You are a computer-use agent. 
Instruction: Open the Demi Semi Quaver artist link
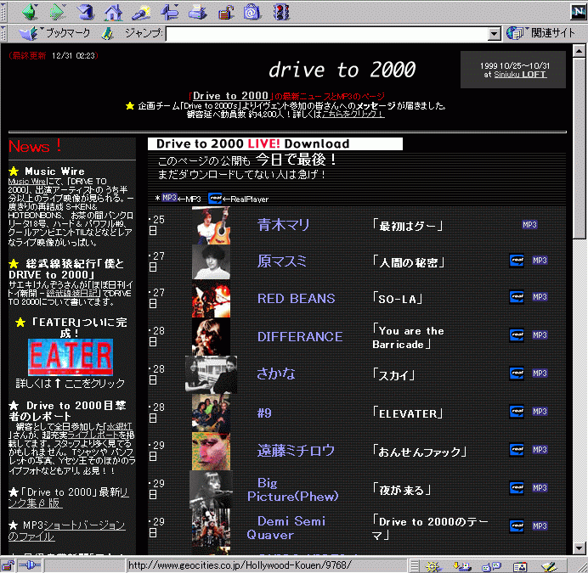[x=286, y=528]
